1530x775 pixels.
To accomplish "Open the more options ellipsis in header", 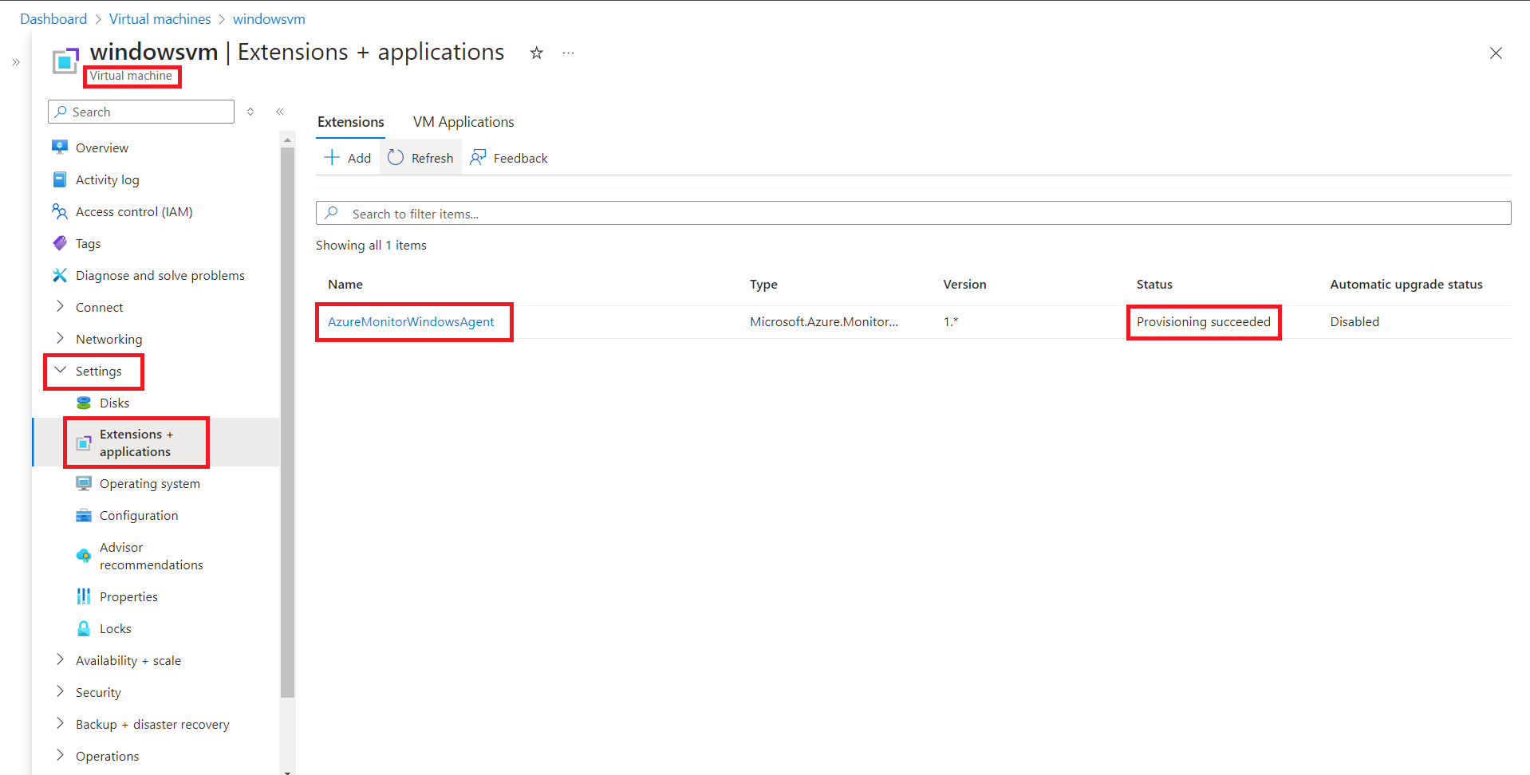I will (x=568, y=53).
